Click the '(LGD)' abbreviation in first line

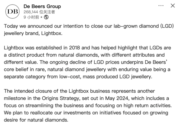pyautogui.click(x=167, y=26)
